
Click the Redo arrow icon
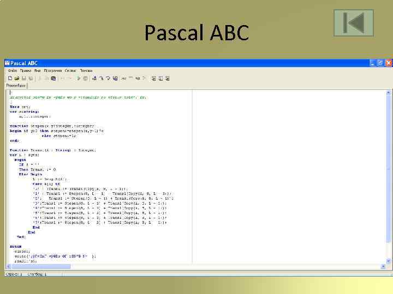pyautogui.click(x=70, y=78)
